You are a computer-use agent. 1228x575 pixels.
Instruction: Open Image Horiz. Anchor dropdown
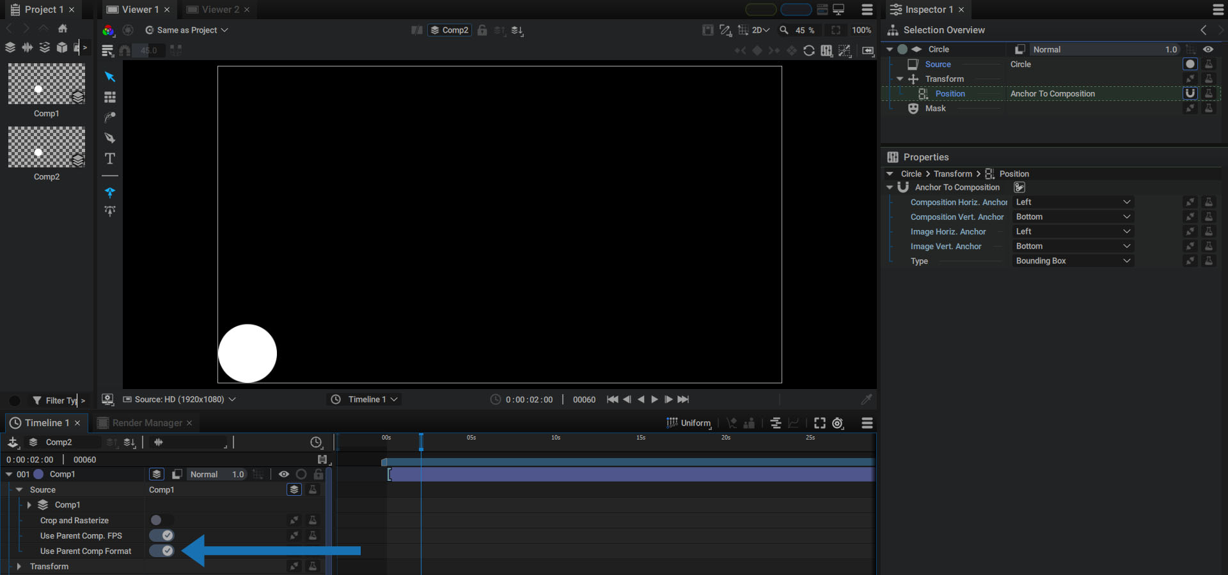[1073, 231]
